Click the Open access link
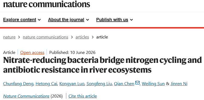Viewport: 204px width, 100px height. point(32,53)
